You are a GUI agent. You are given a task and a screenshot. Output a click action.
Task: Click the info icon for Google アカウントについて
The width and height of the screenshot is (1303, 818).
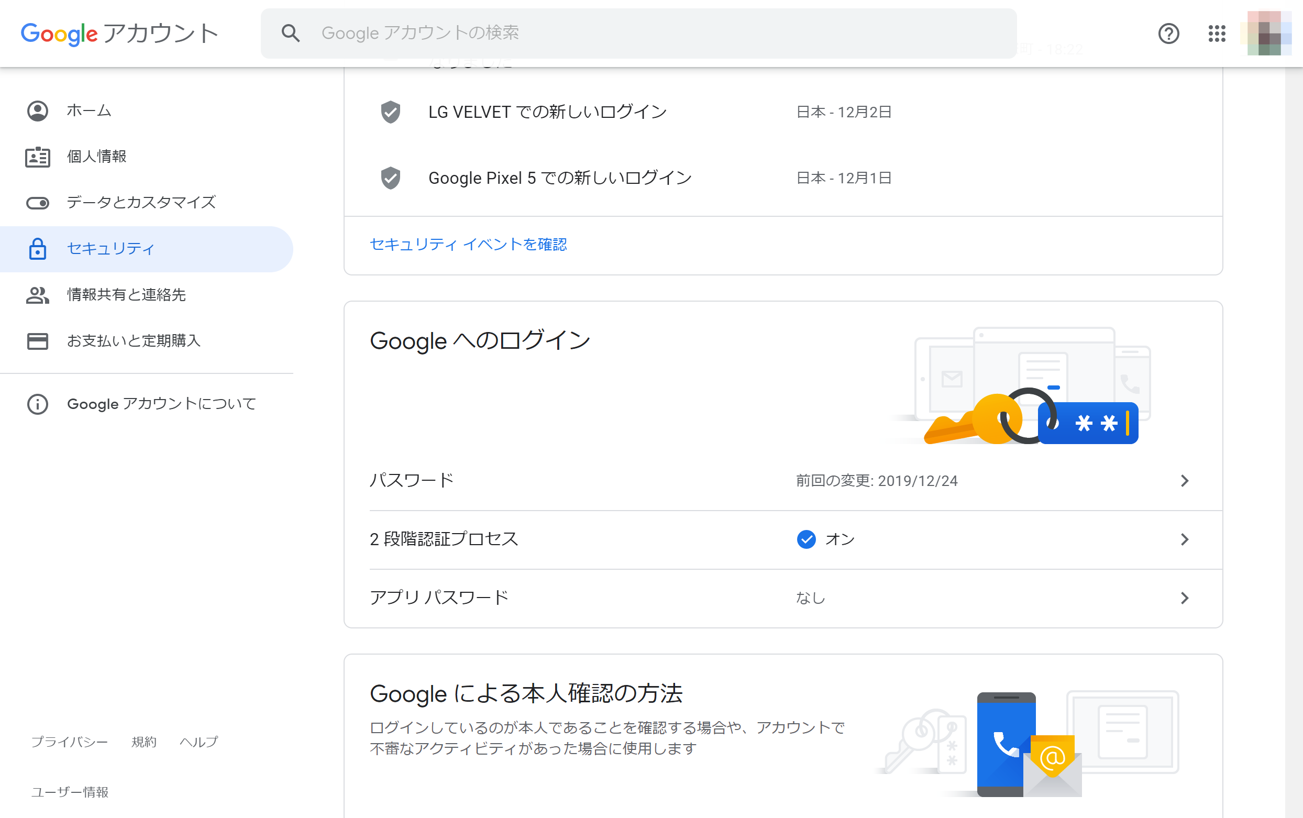[37, 404]
